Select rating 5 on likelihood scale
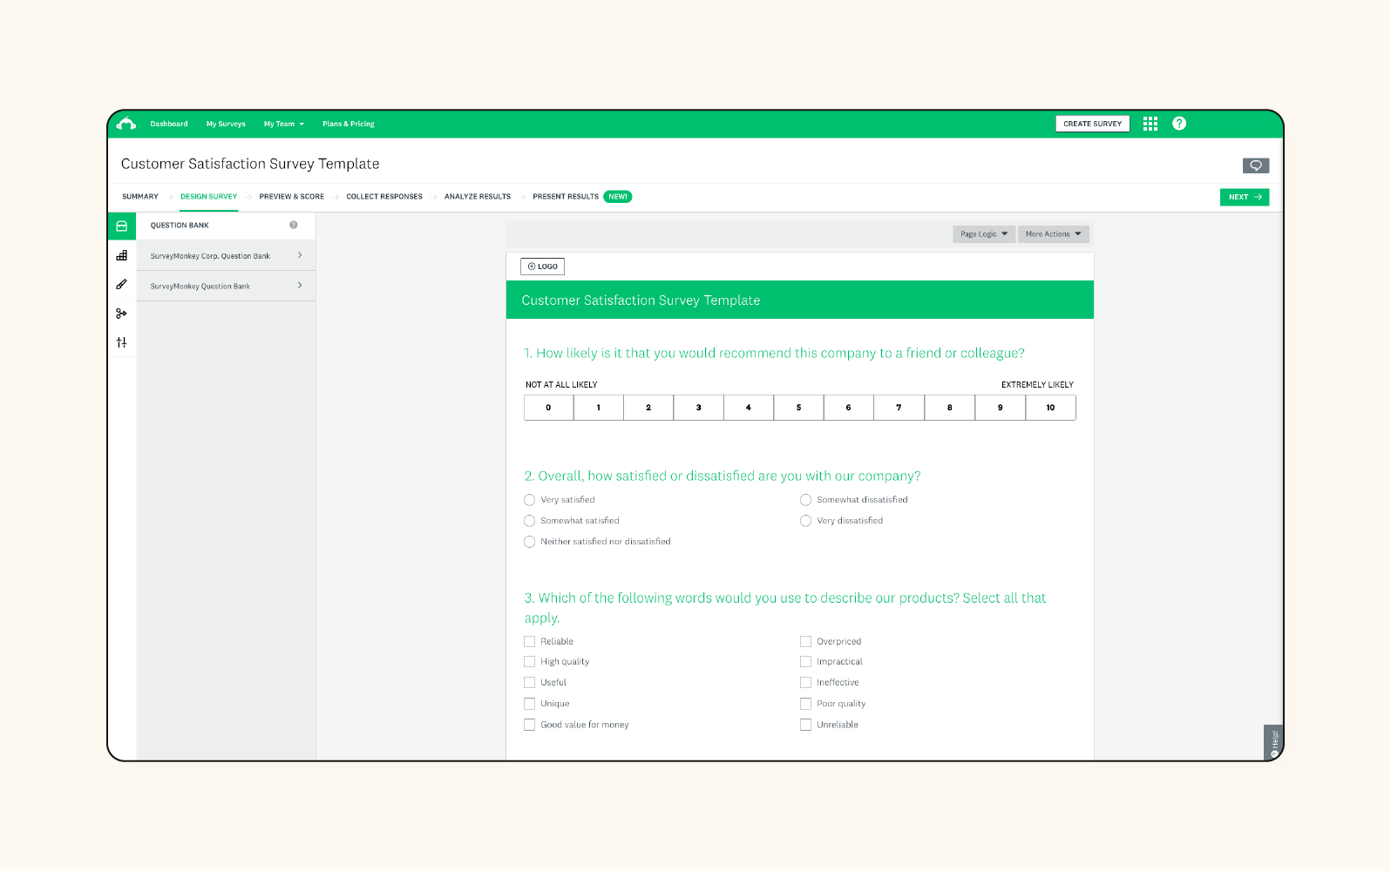The height and width of the screenshot is (871, 1391). pyautogui.click(x=798, y=408)
